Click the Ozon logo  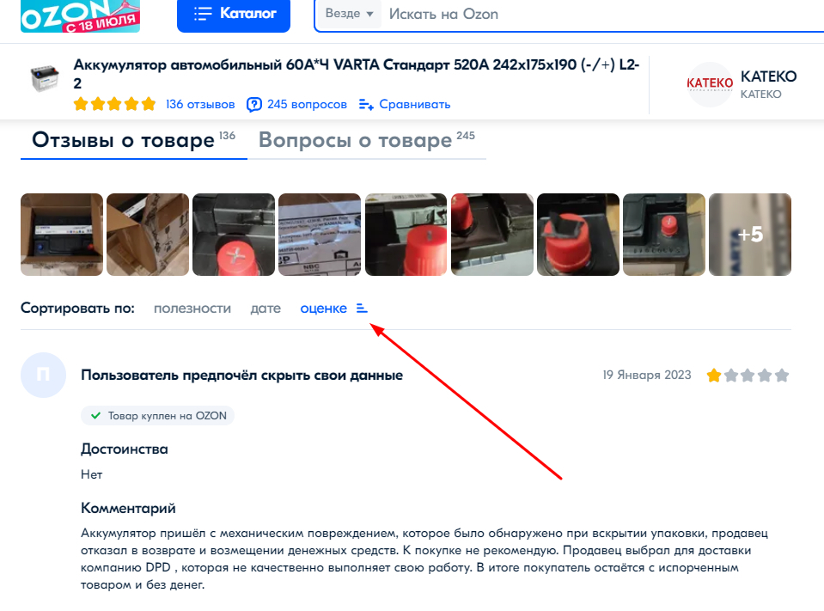tap(80, 15)
